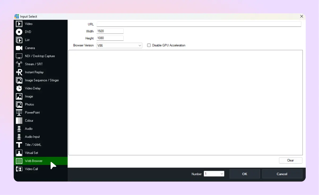The height and width of the screenshot is (195, 319).
Task: Select the Video input icon
Action: pyautogui.click(x=19, y=24)
